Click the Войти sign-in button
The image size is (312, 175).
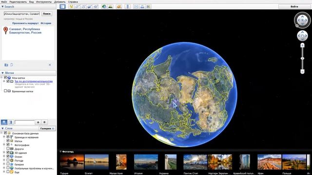tap(294, 6)
